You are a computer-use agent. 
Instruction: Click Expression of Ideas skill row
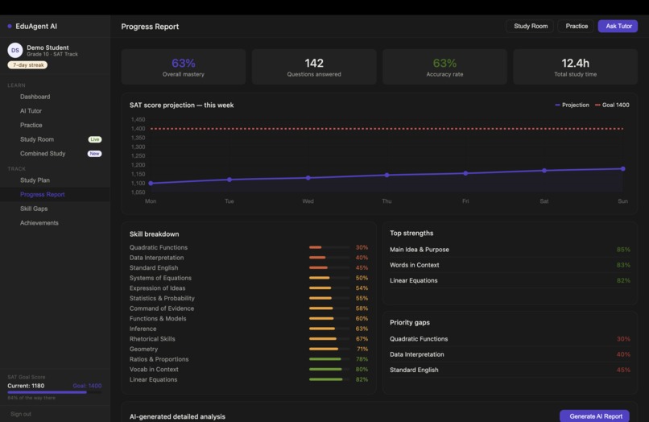(249, 288)
